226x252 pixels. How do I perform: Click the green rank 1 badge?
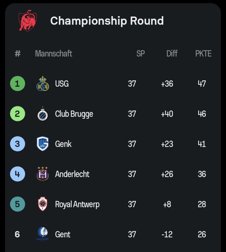coord(17,84)
